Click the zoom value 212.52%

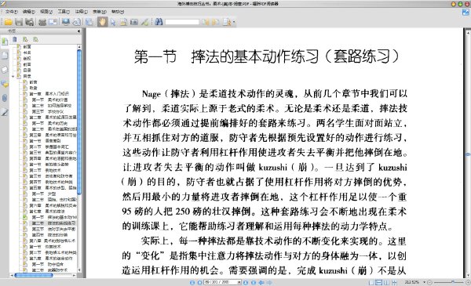412,282
